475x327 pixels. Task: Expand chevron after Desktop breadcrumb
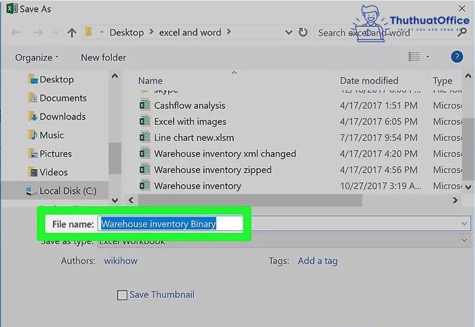pos(152,31)
